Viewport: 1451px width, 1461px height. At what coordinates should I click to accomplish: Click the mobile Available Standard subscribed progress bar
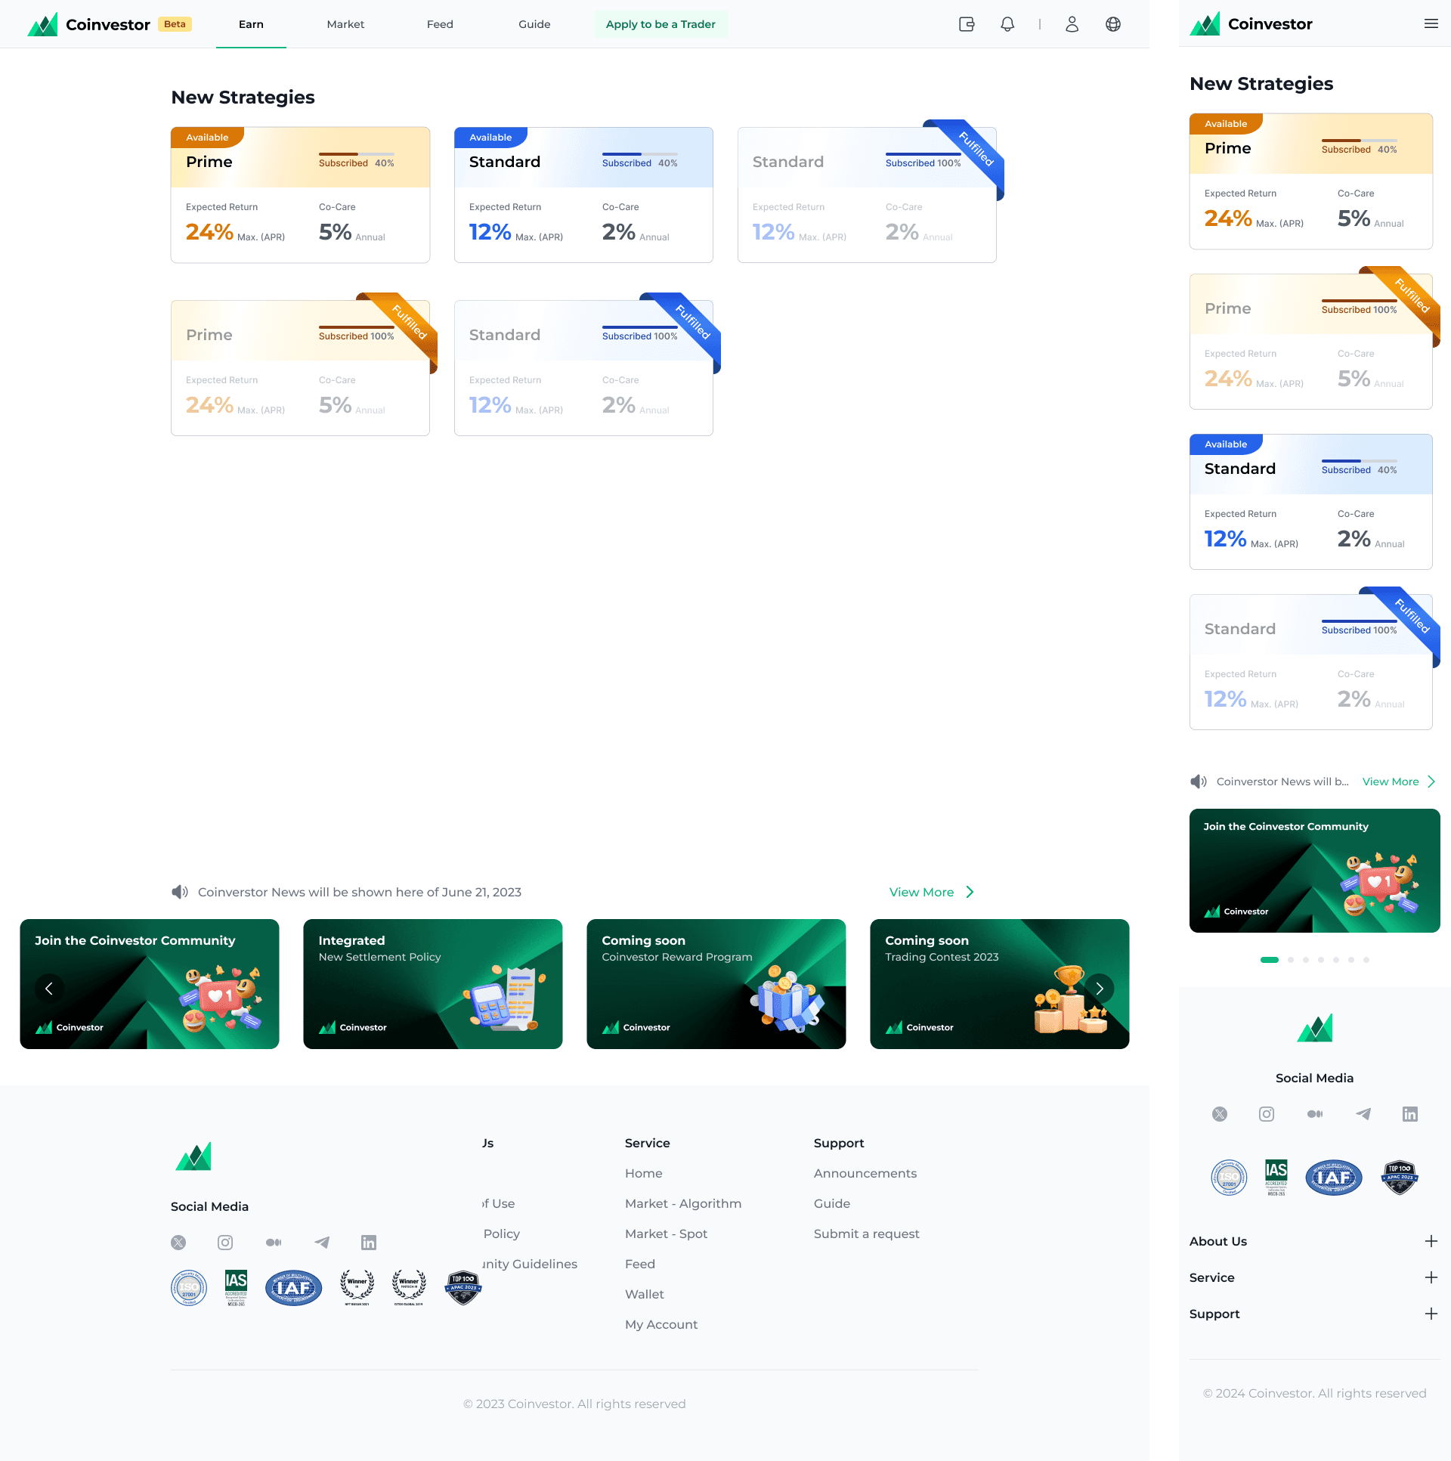click(x=1360, y=461)
